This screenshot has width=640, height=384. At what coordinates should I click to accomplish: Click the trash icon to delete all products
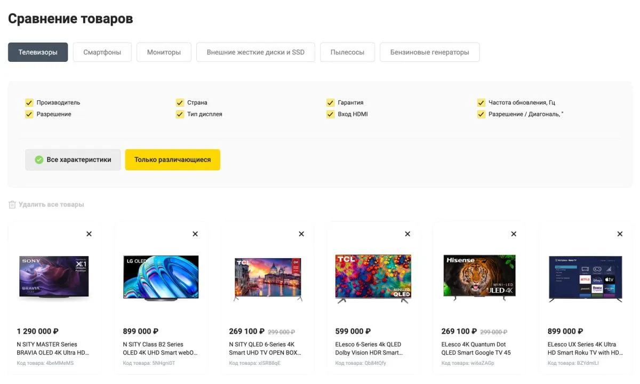point(12,205)
